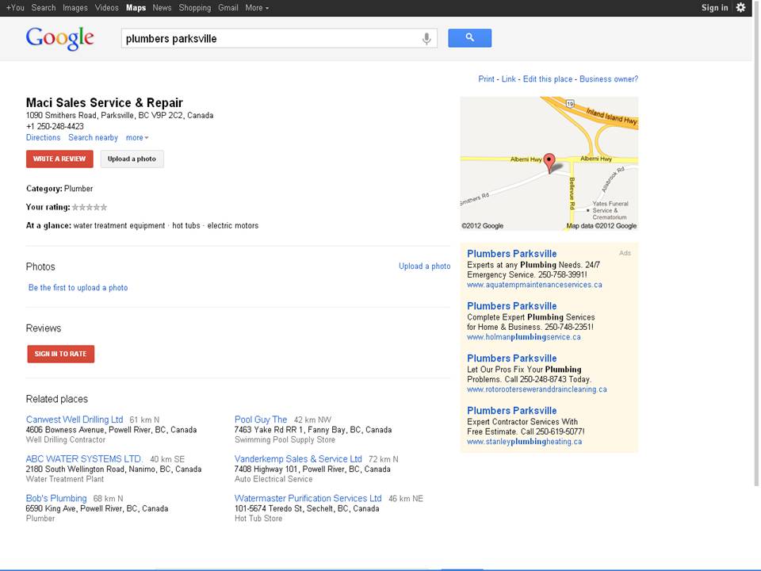
Task: Click the 'Category: Plumber' text
Action: coord(59,189)
